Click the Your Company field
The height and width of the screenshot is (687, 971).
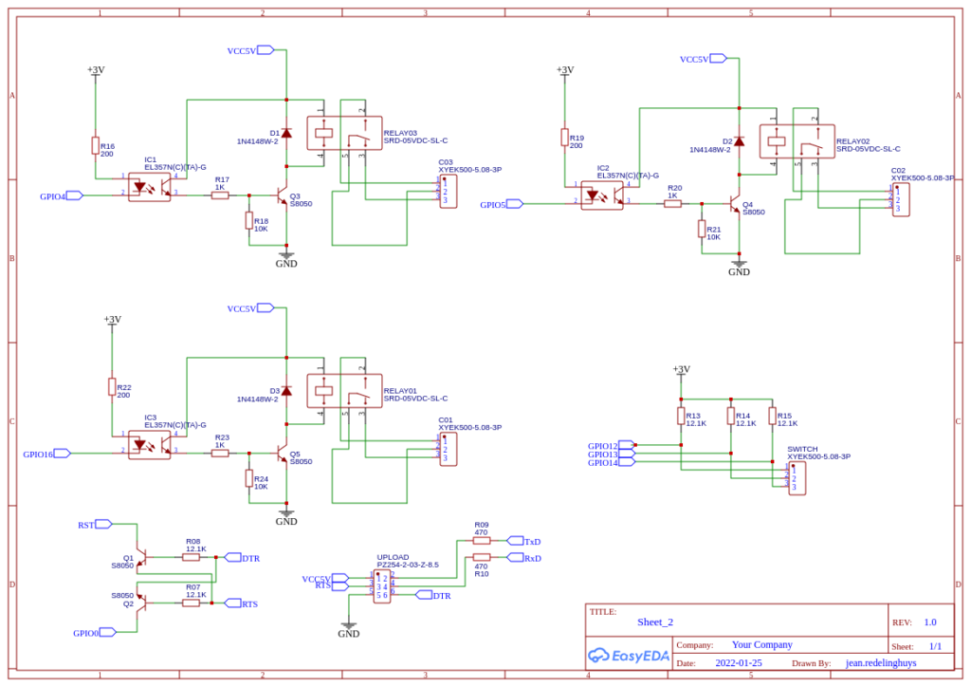[x=761, y=644]
